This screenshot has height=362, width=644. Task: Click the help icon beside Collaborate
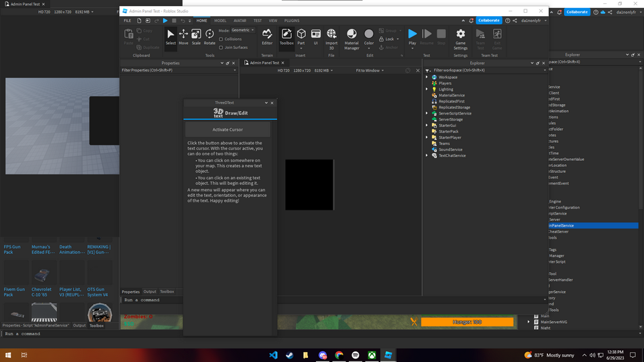(x=508, y=21)
